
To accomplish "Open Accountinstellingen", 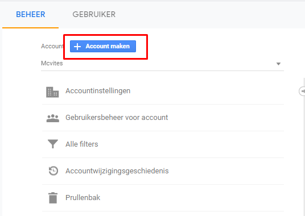I will coord(98,91).
